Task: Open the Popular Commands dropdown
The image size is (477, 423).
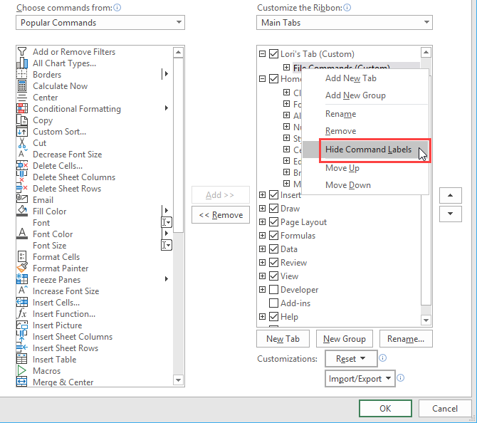Action: [100, 23]
